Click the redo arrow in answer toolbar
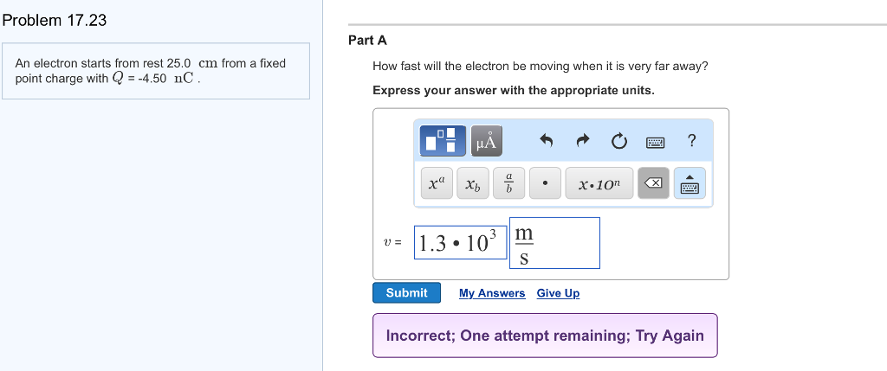This screenshot has height=371, width=887. (582, 140)
